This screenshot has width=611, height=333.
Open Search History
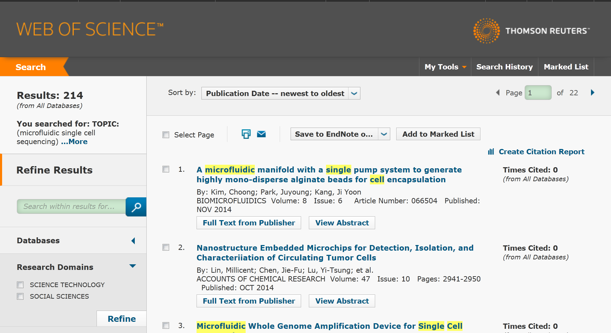tap(504, 67)
